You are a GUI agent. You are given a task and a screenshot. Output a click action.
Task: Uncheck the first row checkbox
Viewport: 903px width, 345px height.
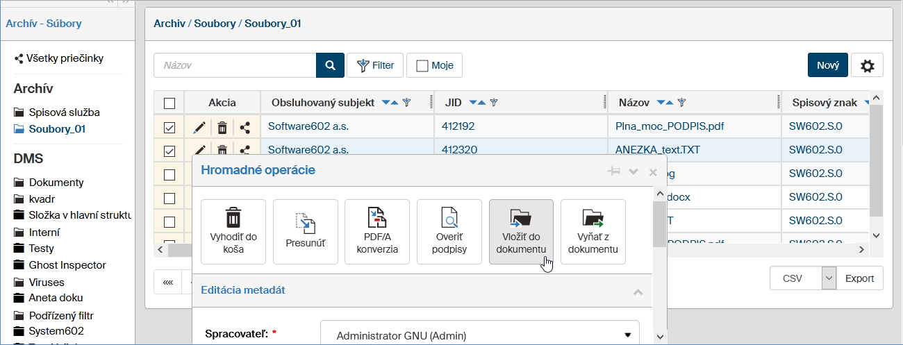169,128
